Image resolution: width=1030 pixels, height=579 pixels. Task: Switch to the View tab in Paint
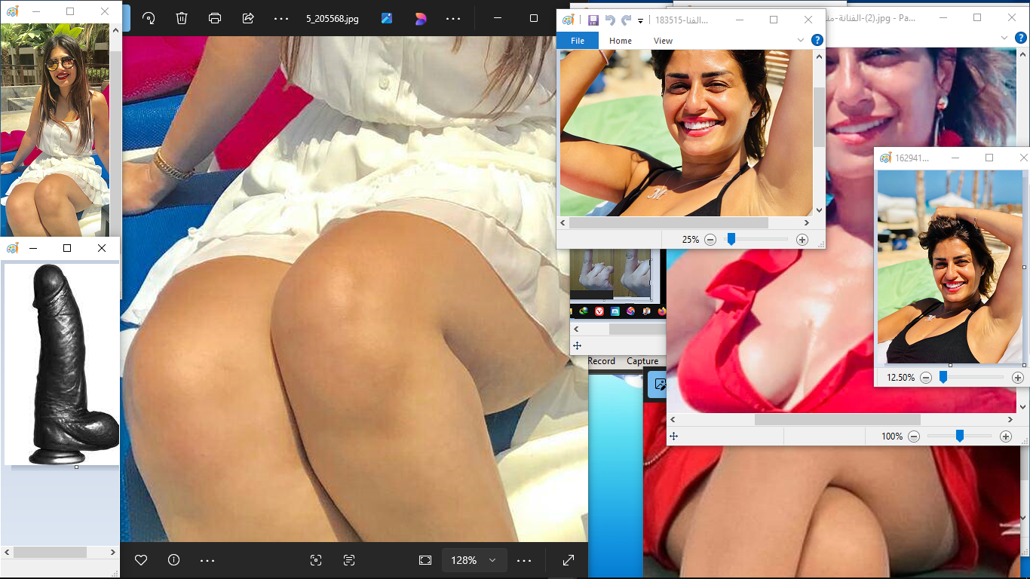pos(663,41)
